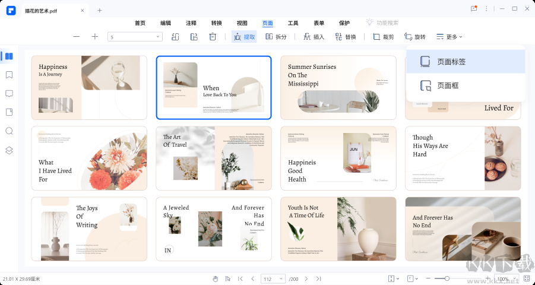The image size is (535, 285).
Task: Open the page number dropdown showing 112
Action: [x=273, y=279]
